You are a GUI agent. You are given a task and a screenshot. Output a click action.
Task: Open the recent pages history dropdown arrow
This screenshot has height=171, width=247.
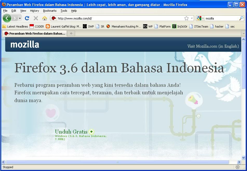click(20, 18)
